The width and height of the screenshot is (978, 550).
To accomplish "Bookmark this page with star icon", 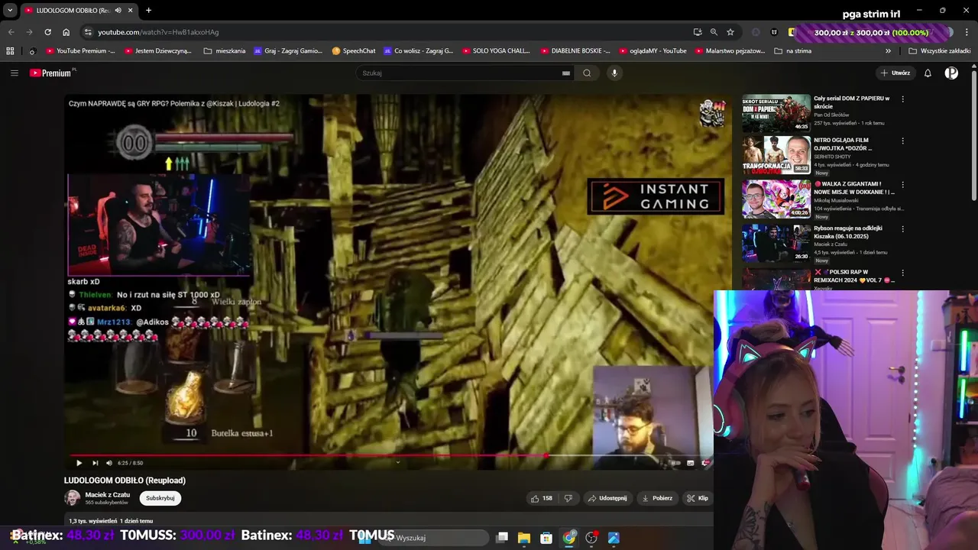I will tap(730, 32).
